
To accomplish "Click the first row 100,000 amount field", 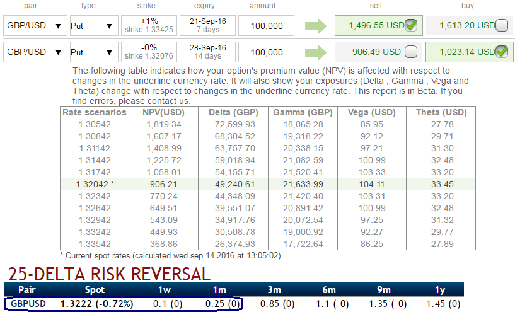I will pos(267,26).
